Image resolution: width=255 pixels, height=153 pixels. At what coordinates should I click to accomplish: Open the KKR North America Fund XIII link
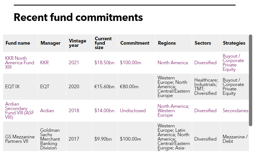[x=20, y=63]
